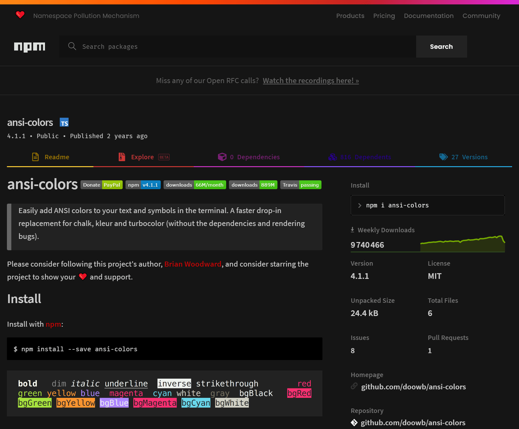Click the Explore zip file icon
Screen dimensions: 519x429
[122, 157]
